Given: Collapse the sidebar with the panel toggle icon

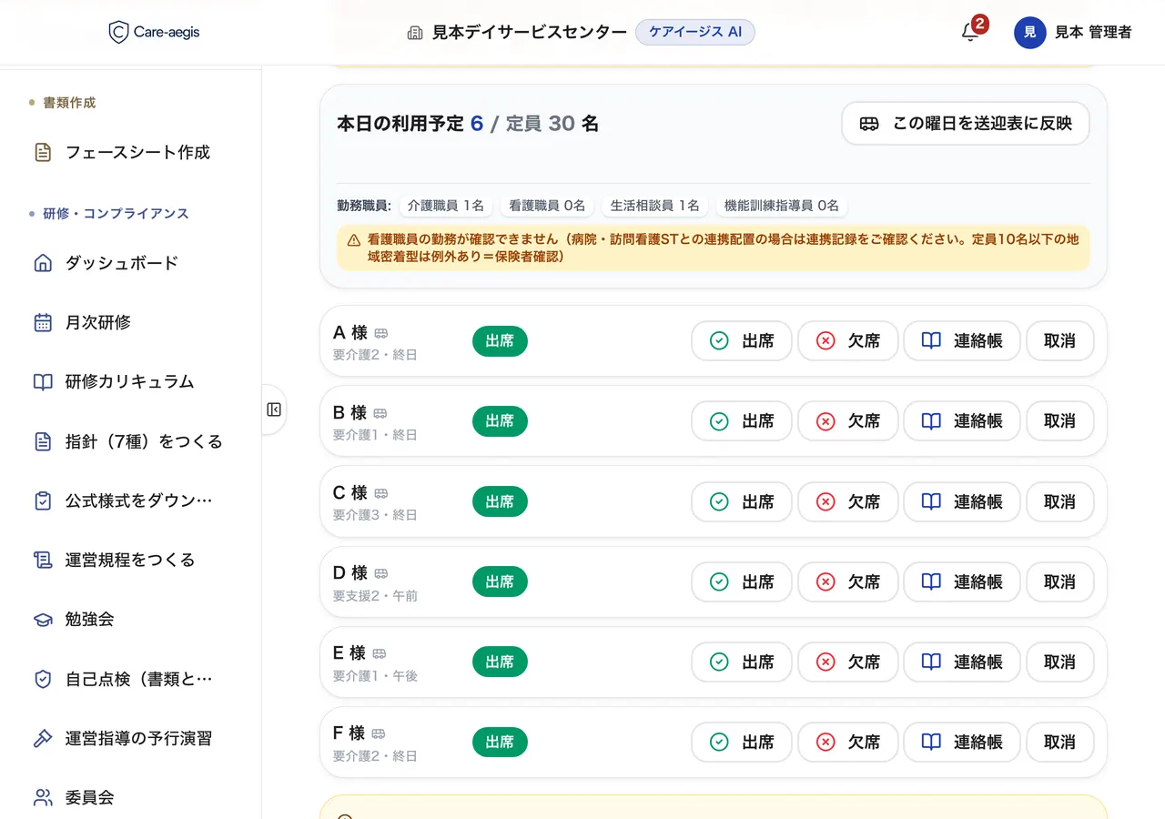Looking at the screenshot, I should (x=274, y=409).
